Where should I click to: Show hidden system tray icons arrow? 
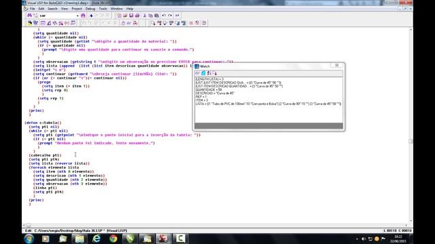[x=357, y=239]
